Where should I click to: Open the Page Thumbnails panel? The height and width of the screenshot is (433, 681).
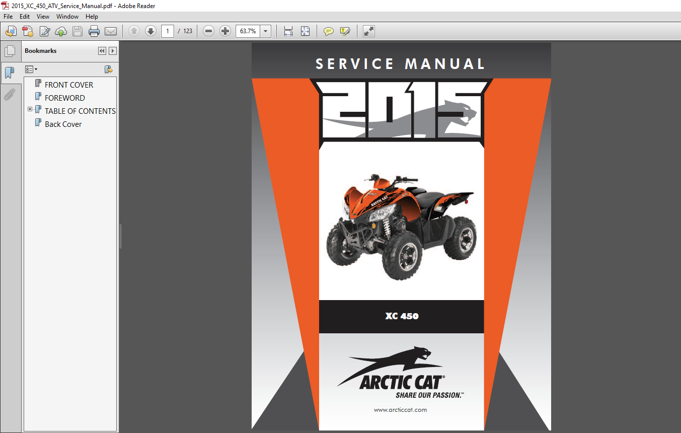[x=10, y=51]
